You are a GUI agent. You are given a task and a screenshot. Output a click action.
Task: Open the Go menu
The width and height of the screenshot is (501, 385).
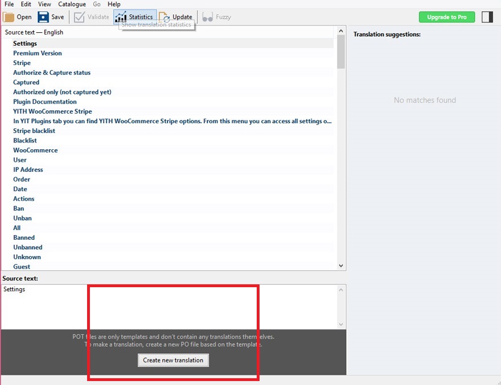pos(97,4)
